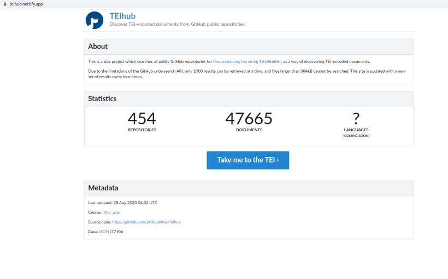Click the question mark languages statistic

click(356, 118)
